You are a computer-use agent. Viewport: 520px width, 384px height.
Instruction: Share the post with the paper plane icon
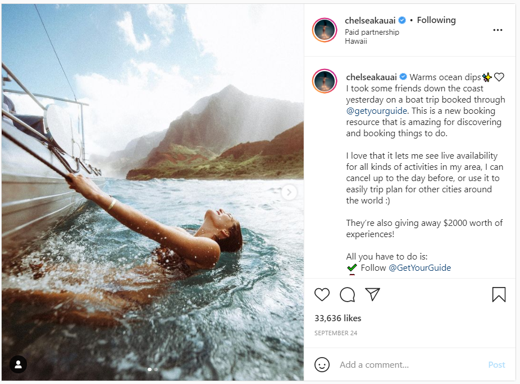pyautogui.click(x=373, y=294)
